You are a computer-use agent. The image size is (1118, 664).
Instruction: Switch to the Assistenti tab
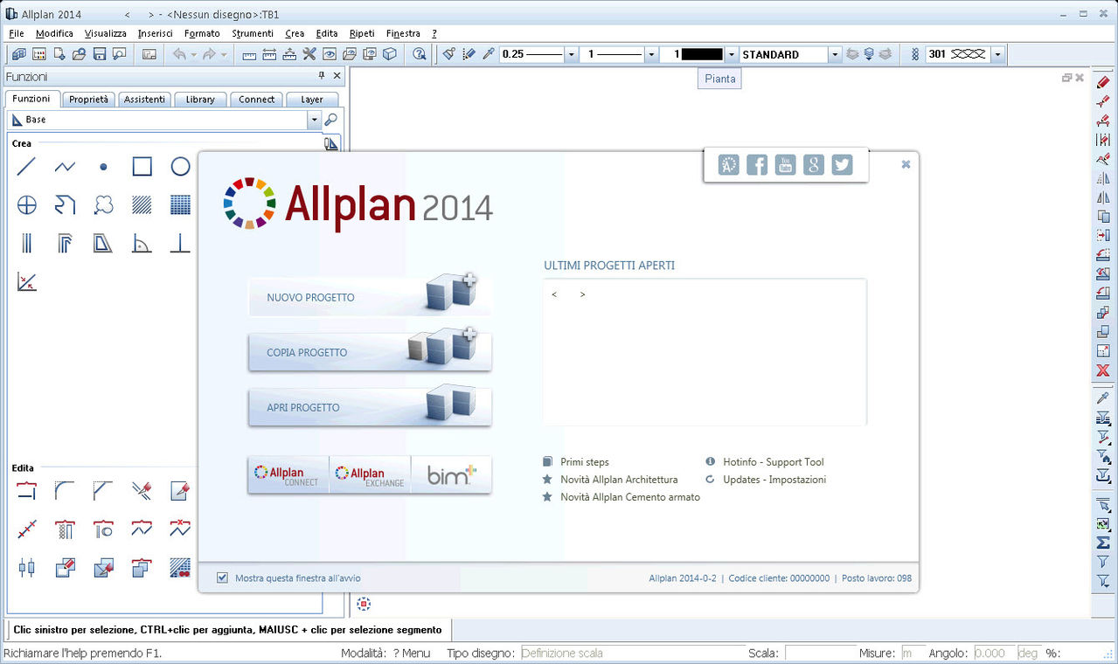[144, 100]
